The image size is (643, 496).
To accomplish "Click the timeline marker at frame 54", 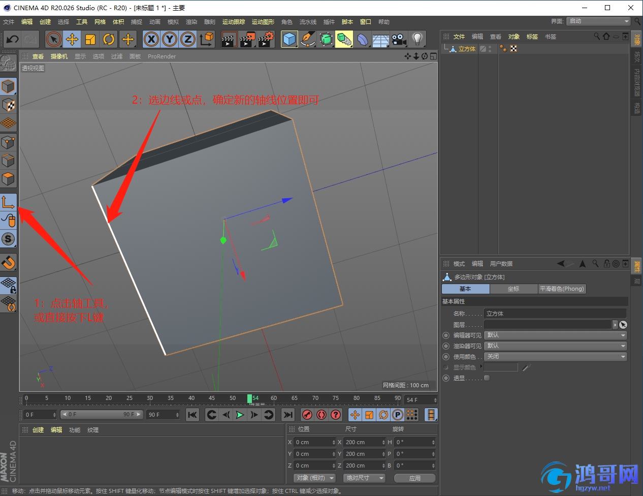I will 250,399.
